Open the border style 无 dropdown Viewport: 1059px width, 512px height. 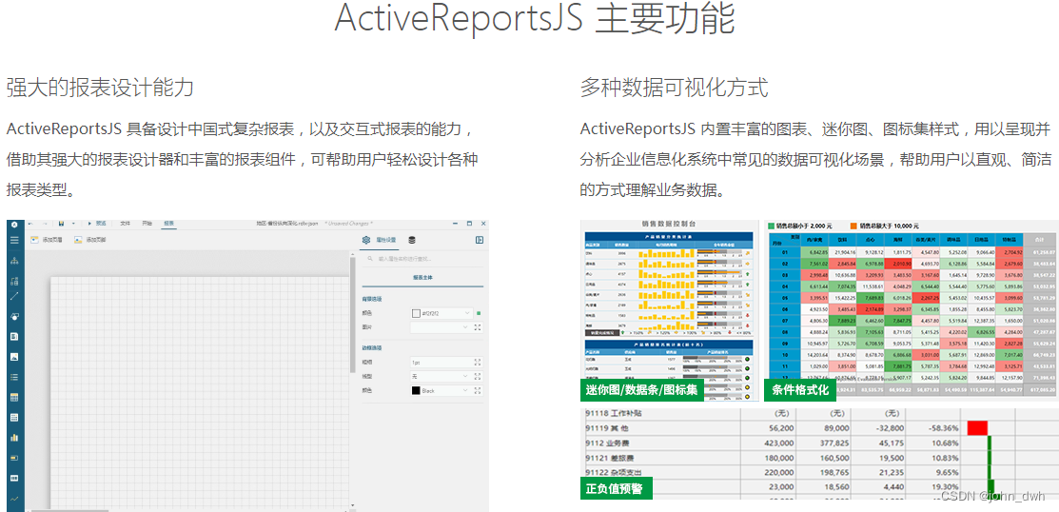coord(465,376)
